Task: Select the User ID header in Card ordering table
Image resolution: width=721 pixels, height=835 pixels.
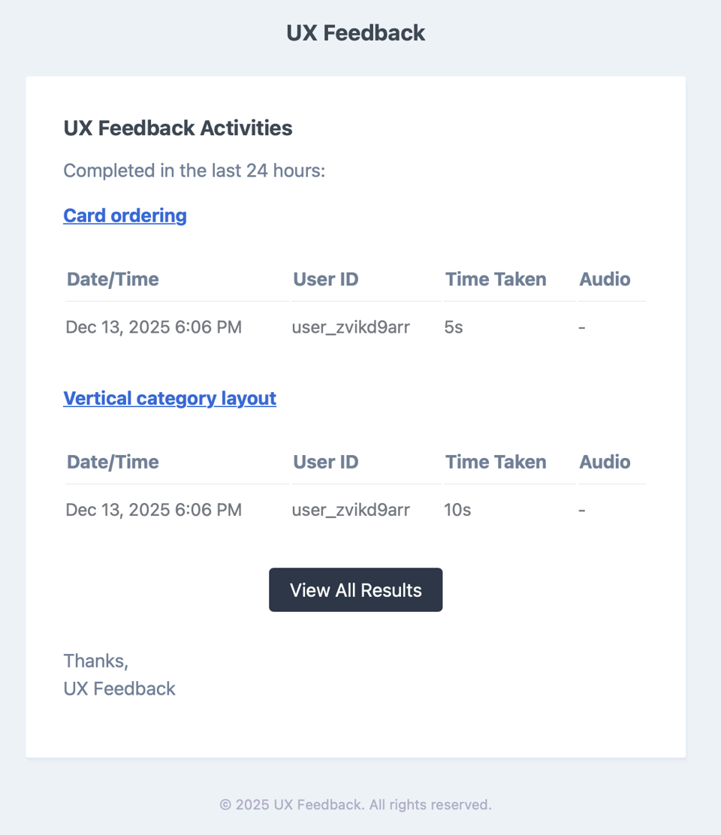Action: pos(325,279)
